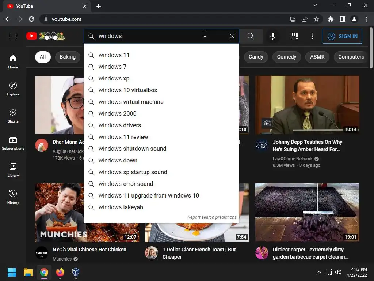This screenshot has width=374, height=281.
Task: Open Library in the sidebar
Action: coord(13,170)
